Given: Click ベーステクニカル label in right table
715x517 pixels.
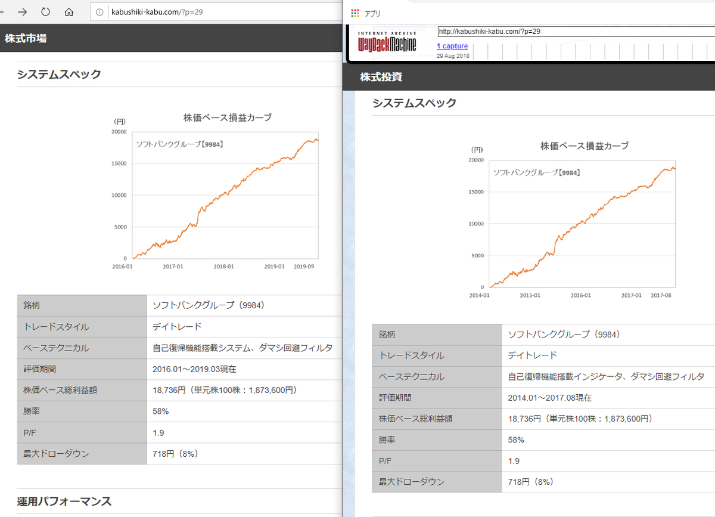Looking at the screenshot, I should point(412,377).
